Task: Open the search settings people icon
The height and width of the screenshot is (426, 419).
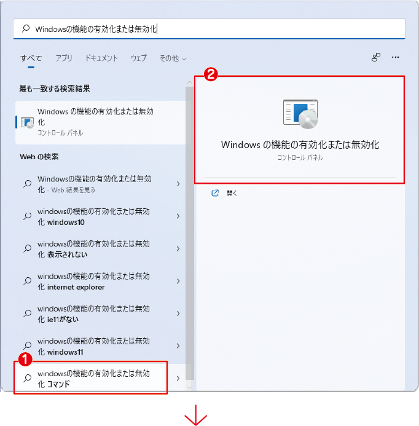Action: point(376,57)
